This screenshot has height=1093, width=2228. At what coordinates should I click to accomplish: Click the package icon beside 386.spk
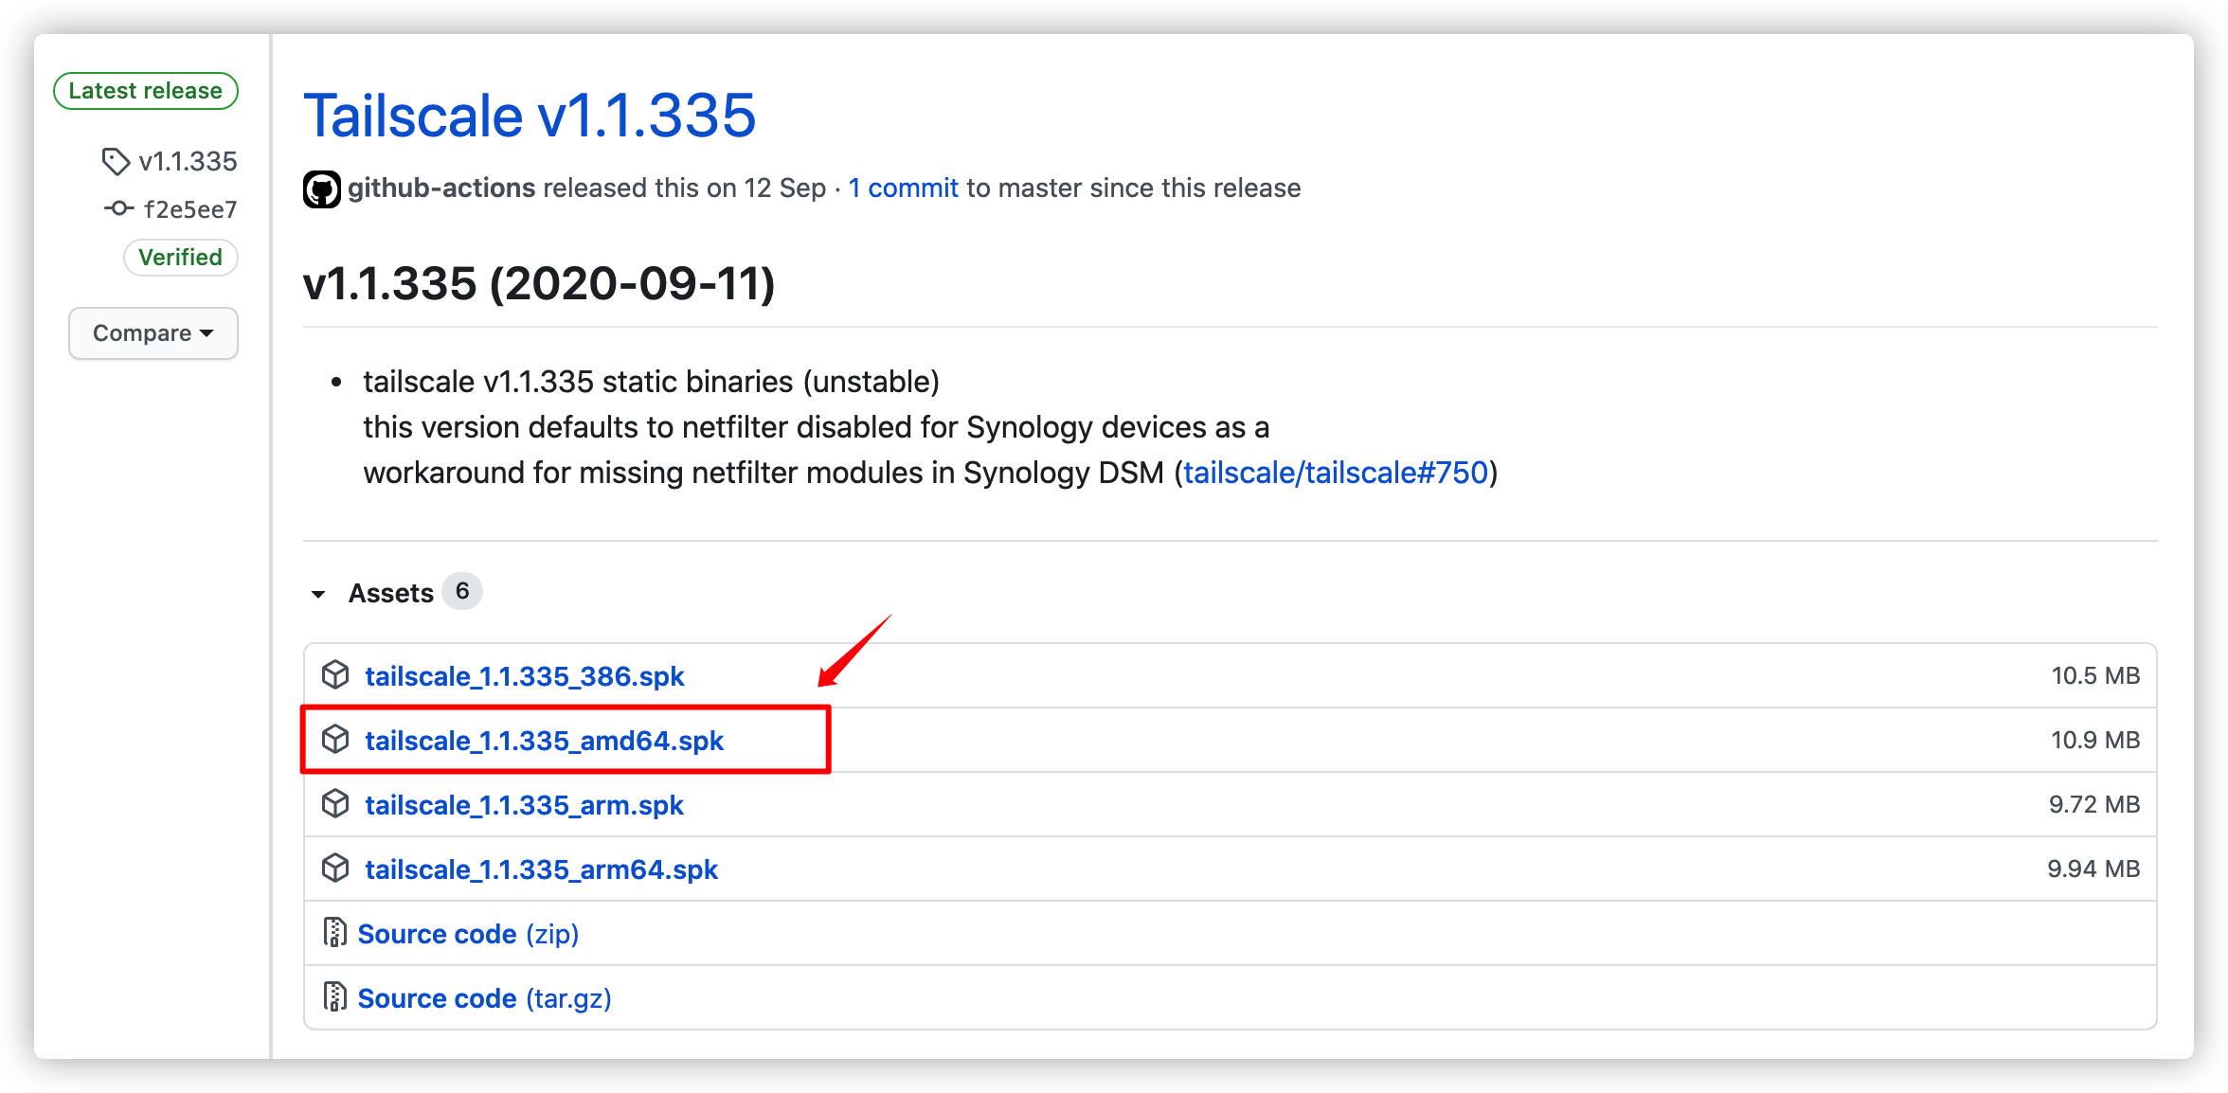click(335, 675)
